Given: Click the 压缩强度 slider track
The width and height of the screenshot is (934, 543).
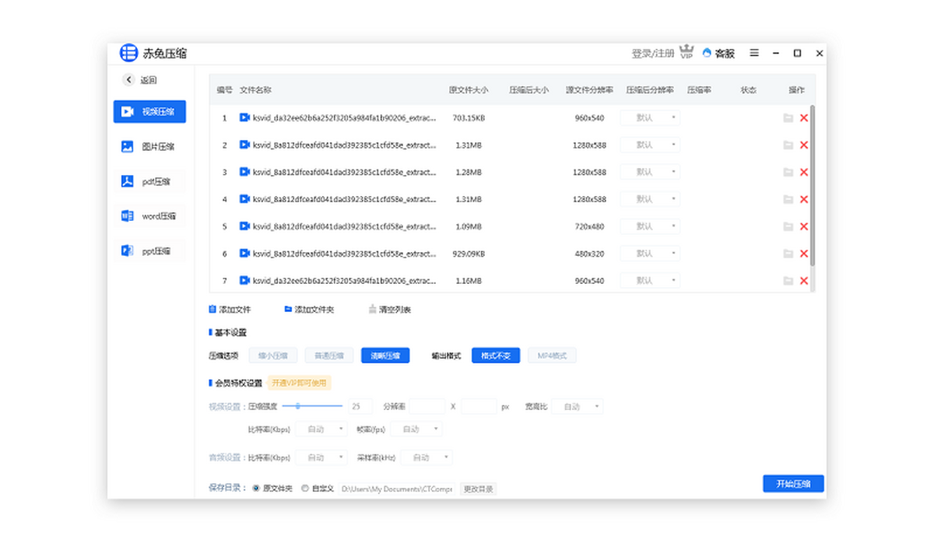Looking at the screenshot, I should click(312, 406).
